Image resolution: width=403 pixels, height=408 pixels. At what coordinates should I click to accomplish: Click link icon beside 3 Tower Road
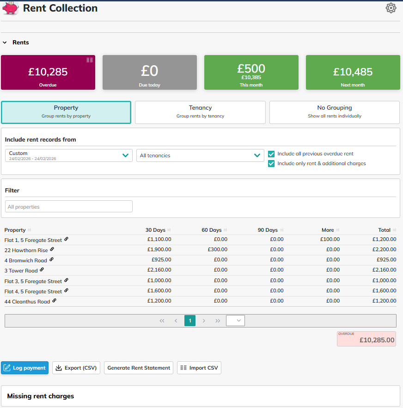(42, 270)
